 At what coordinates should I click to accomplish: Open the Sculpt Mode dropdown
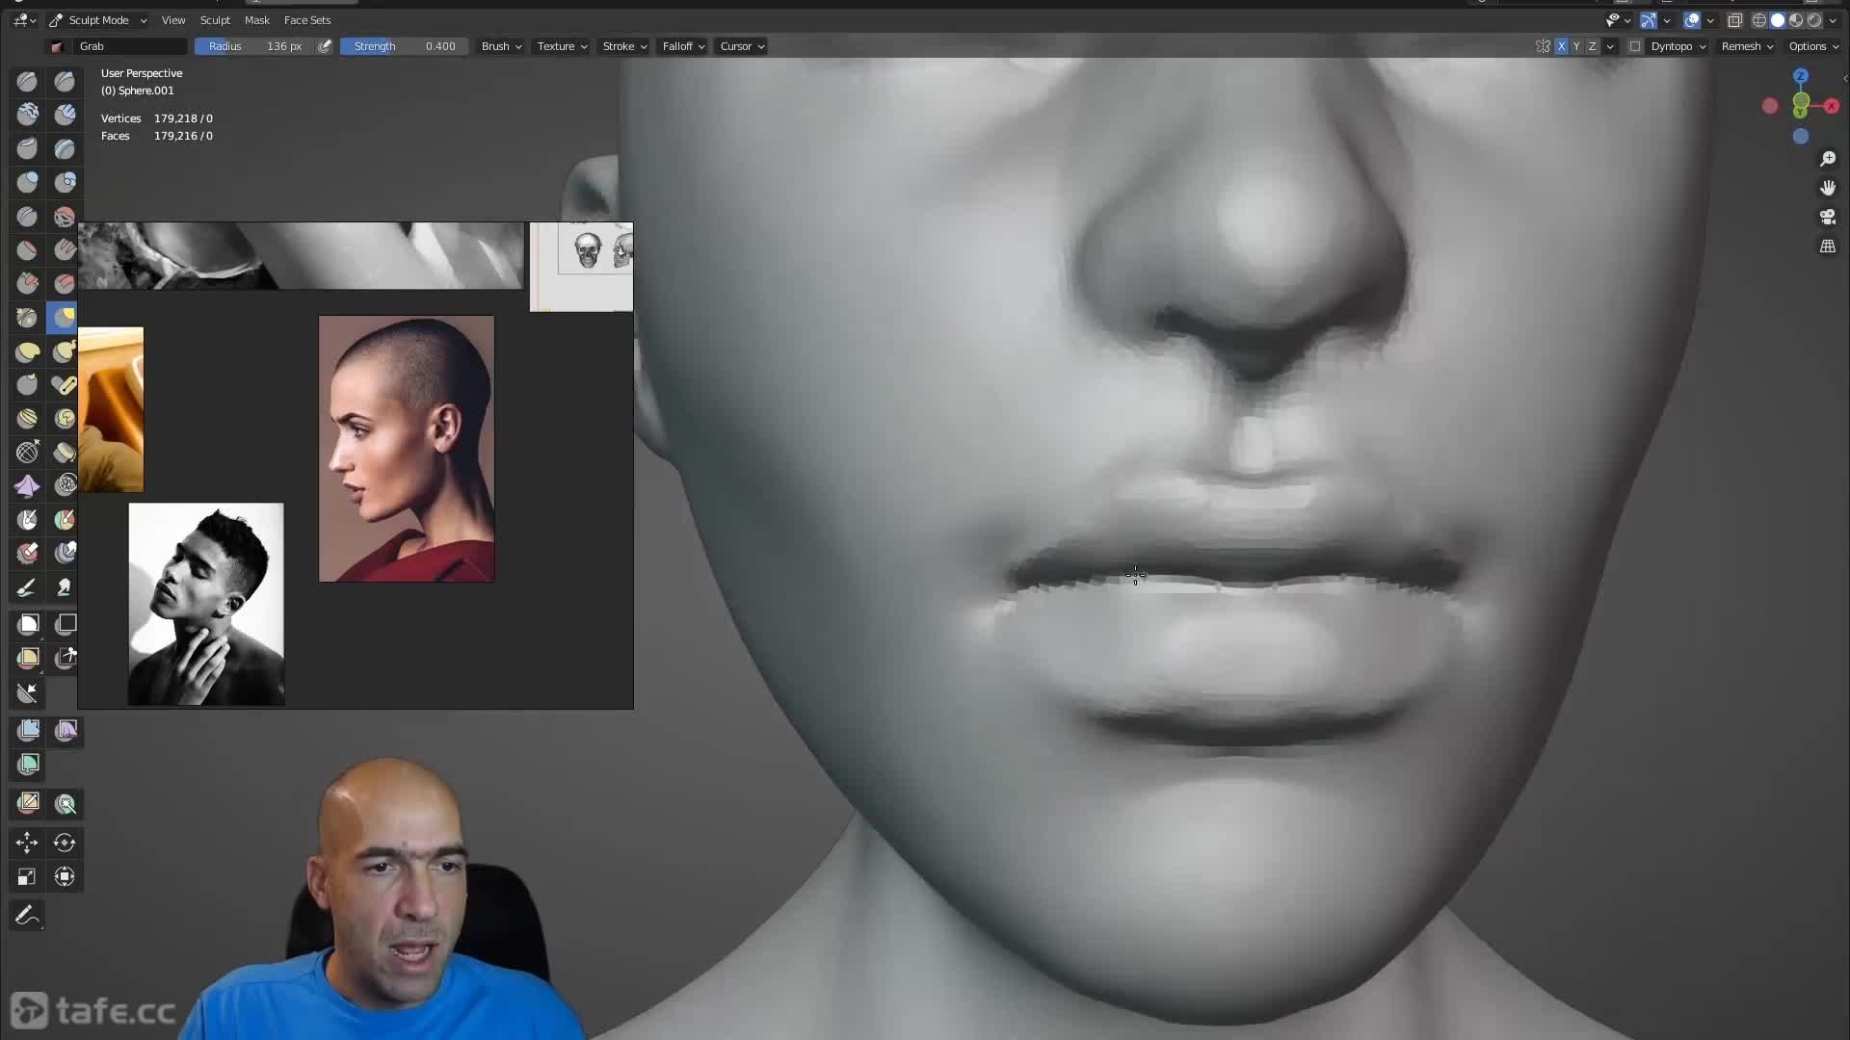click(98, 20)
